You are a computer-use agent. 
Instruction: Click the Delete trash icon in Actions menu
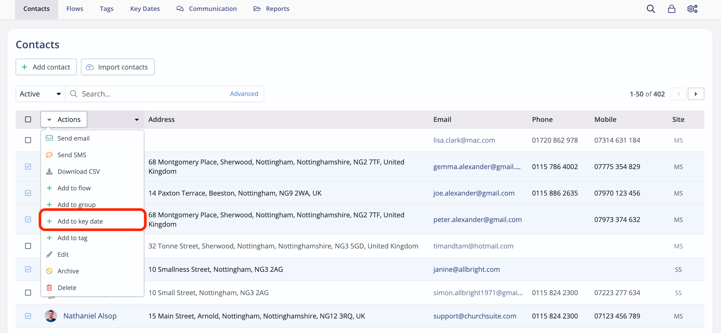(49, 287)
